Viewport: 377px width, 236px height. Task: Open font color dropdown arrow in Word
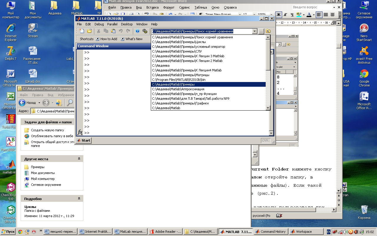tap(313, 14)
